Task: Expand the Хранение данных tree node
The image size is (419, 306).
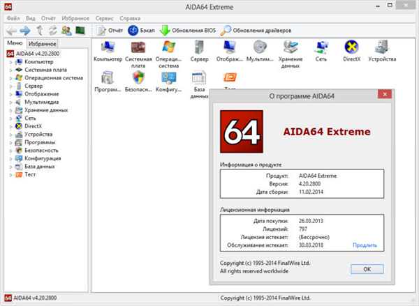Action: [x=11, y=110]
